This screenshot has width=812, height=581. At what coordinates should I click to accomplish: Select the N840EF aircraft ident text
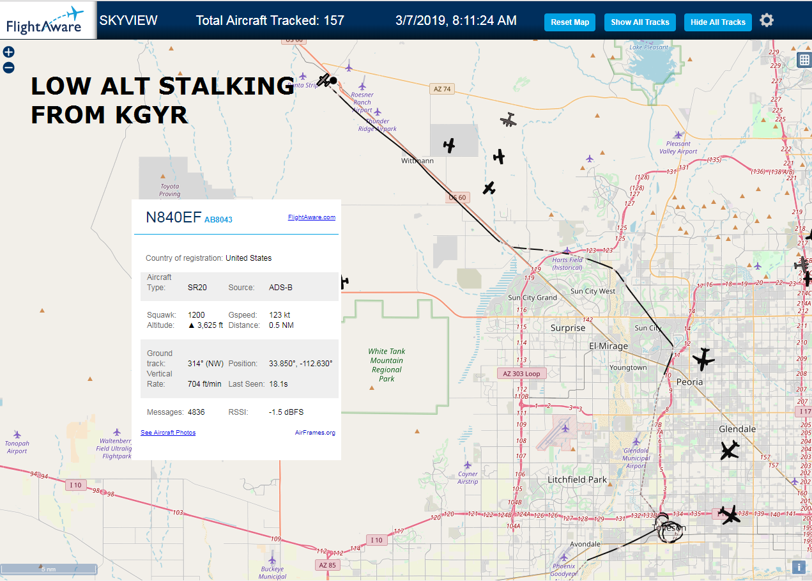pyautogui.click(x=174, y=217)
